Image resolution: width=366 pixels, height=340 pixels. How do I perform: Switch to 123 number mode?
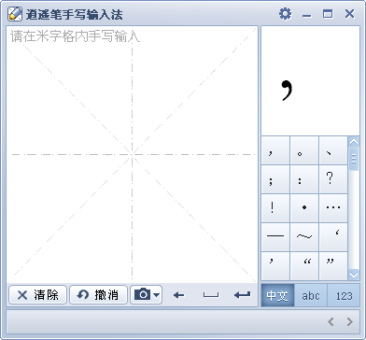coord(344,295)
